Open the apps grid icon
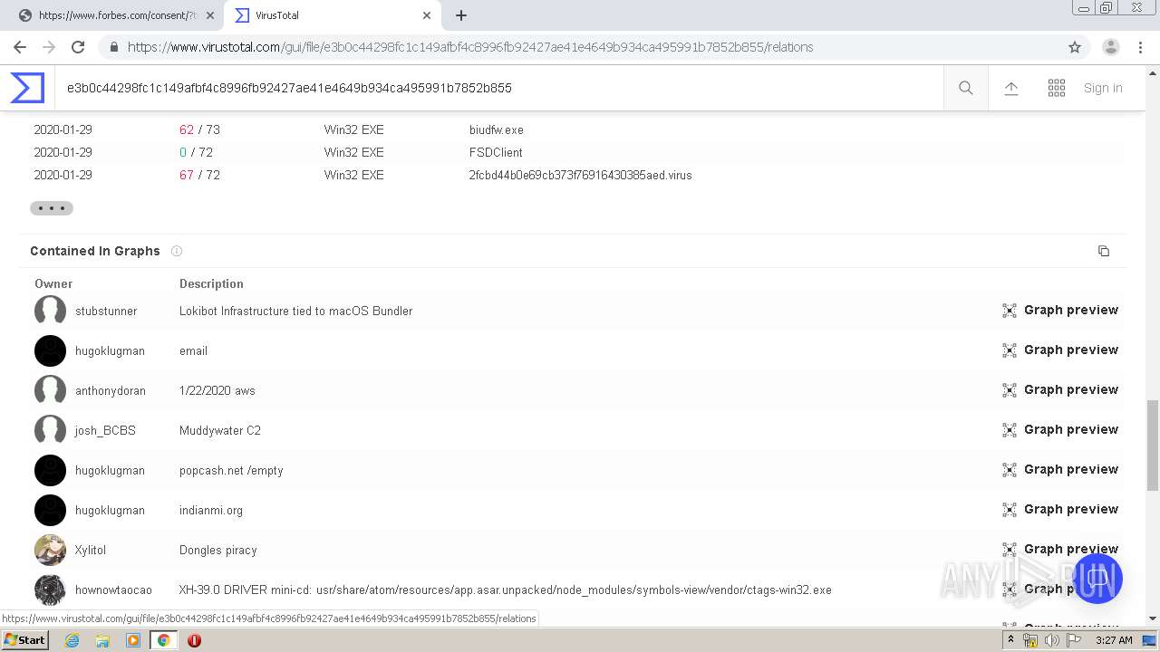The width and height of the screenshot is (1160, 652). point(1057,88)
